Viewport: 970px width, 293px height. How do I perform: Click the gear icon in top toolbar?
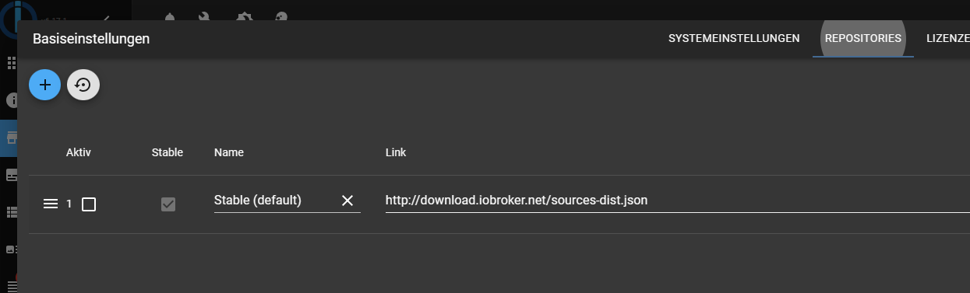point(245,16)
